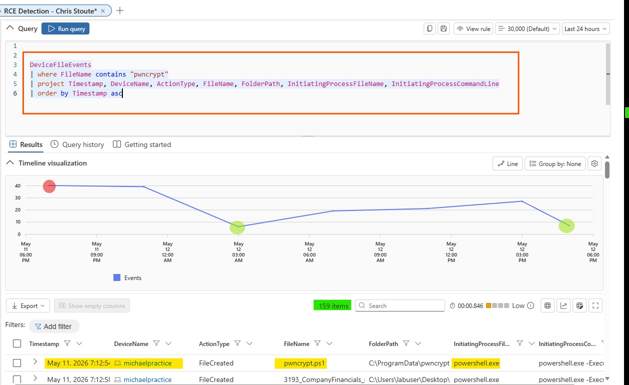Click the InitiatingProcessCo... column header
The width and height of the screenshot is (629, 385).
(567, 343)
